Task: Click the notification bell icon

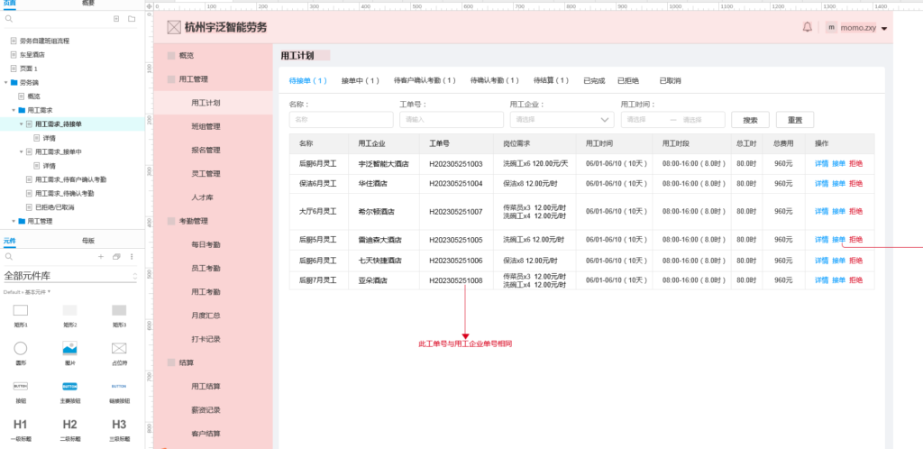Action: point(807,27)
